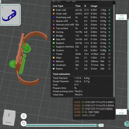Show Unretract markers with crossed eye icon

(x=109, y=65)
